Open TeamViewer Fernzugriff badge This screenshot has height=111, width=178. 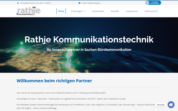coord(153,3)
